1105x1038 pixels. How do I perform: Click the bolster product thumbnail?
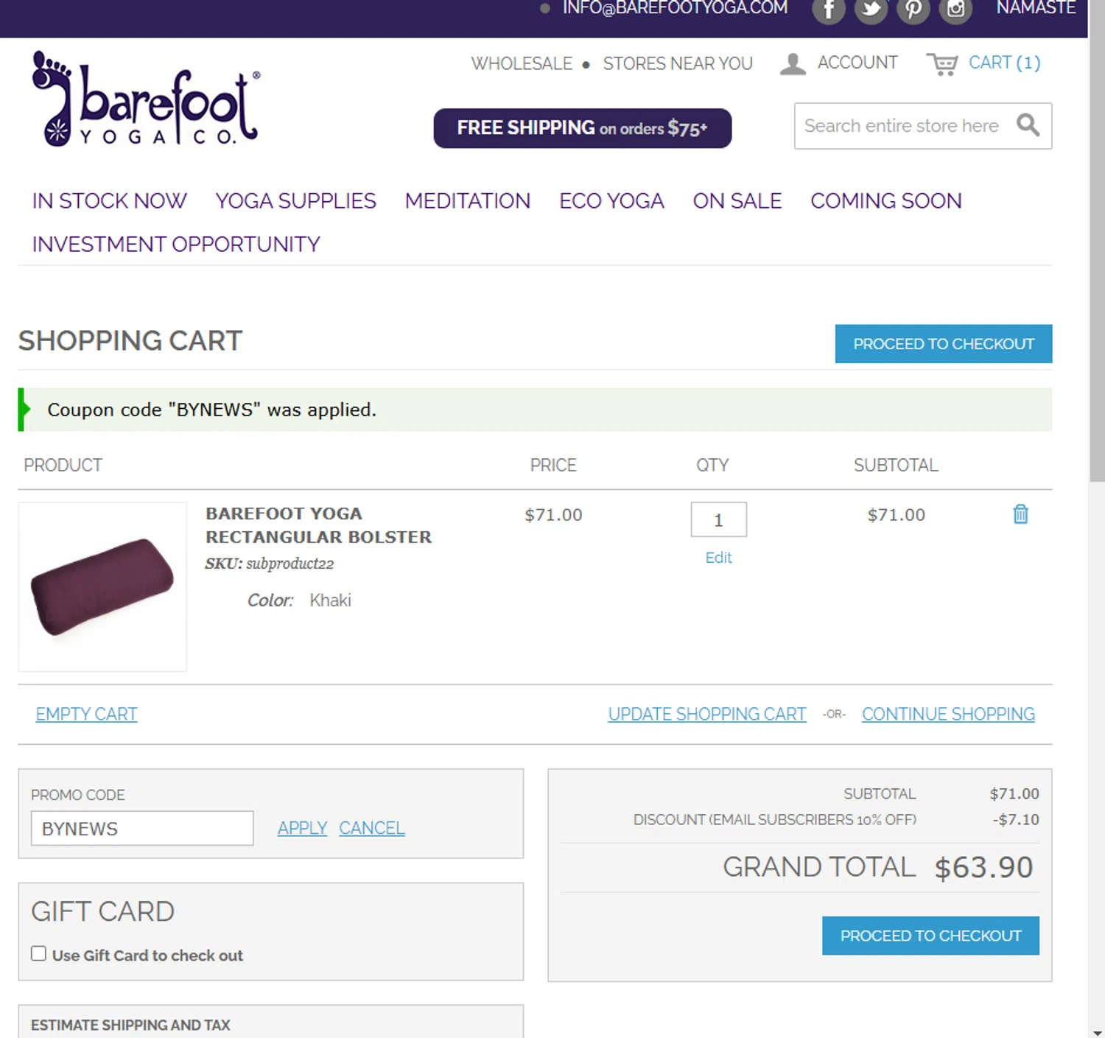pyautogui.click(x=102, y=587)
